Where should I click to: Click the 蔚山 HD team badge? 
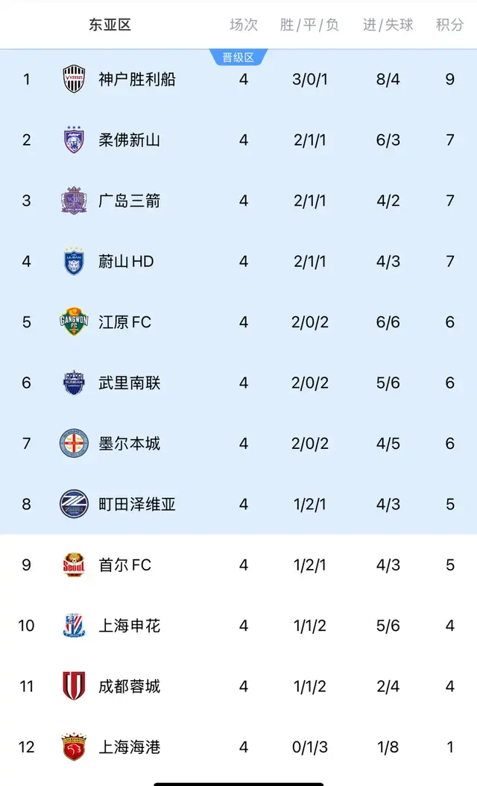point(74,262)
